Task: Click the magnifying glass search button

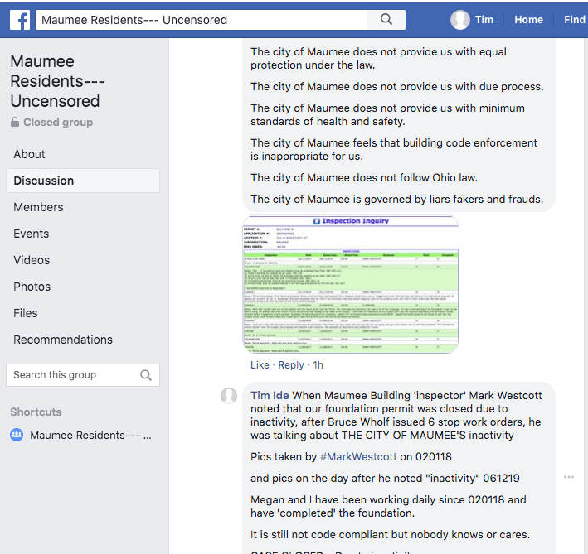Action: (x=386, y=20)
